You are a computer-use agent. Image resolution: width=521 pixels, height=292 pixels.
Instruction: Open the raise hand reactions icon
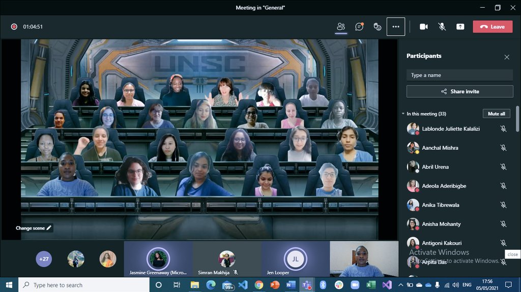[378, 26]
